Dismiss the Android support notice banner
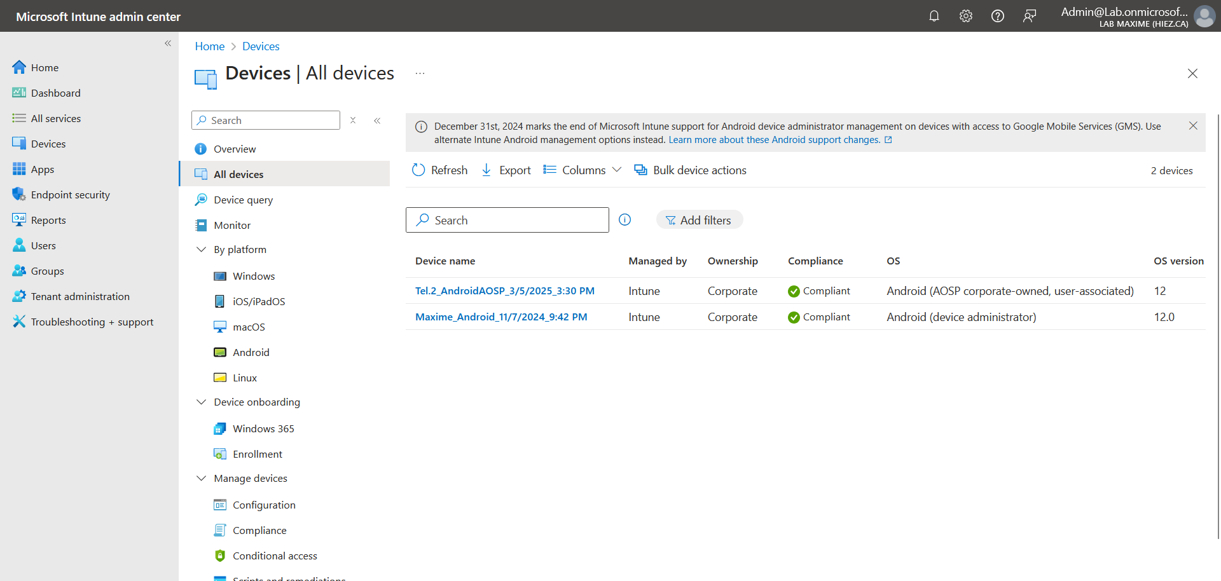Image resolution: width=1221 pixels, height=581 pixels. pyautogui.click(x=1193, y=126)
